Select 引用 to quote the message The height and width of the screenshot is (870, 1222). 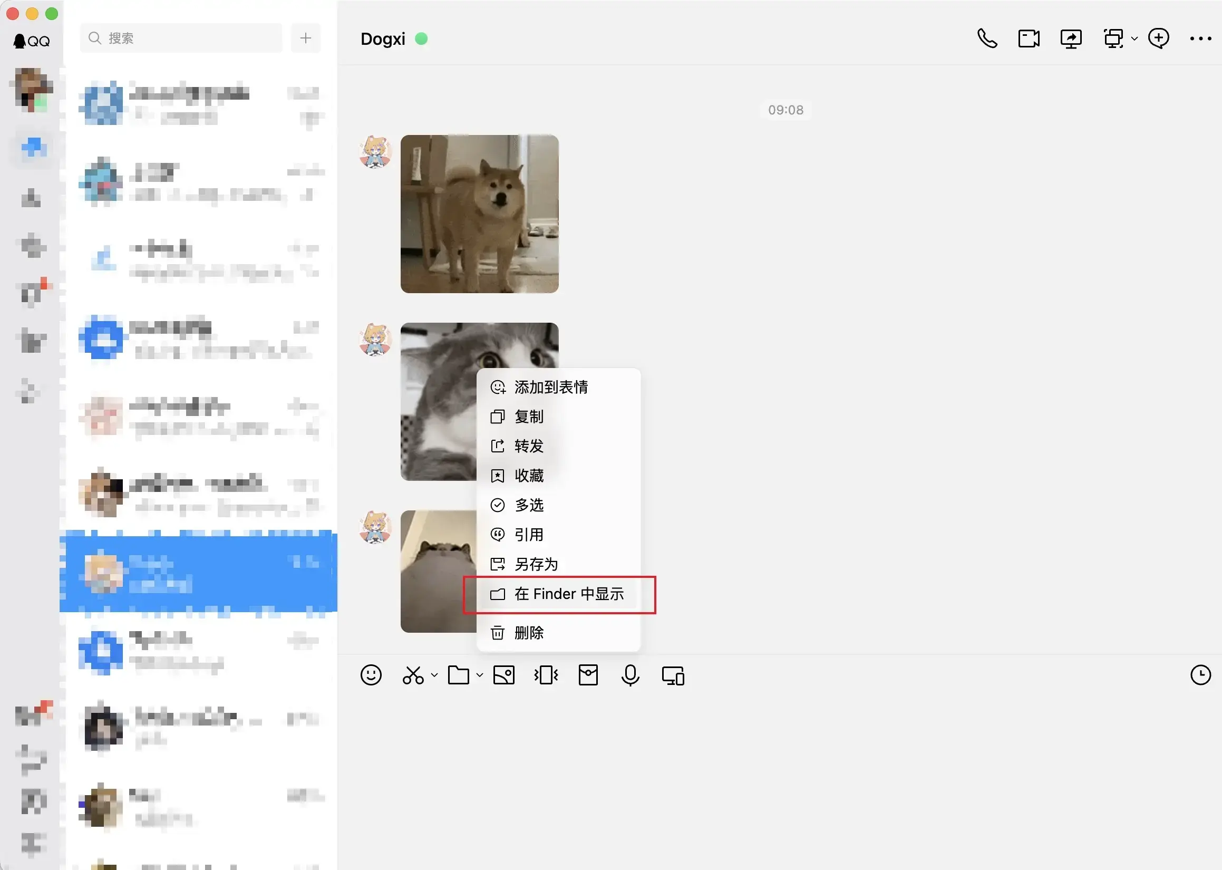pos(558,534)
